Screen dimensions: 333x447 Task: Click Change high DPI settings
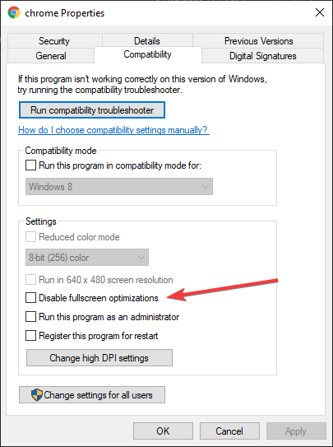pyautogui.click(x=99, y=358)
